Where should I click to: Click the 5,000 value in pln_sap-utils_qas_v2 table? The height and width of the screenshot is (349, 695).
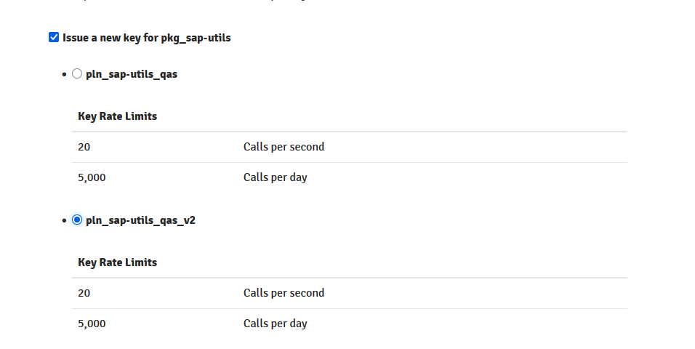92,324
